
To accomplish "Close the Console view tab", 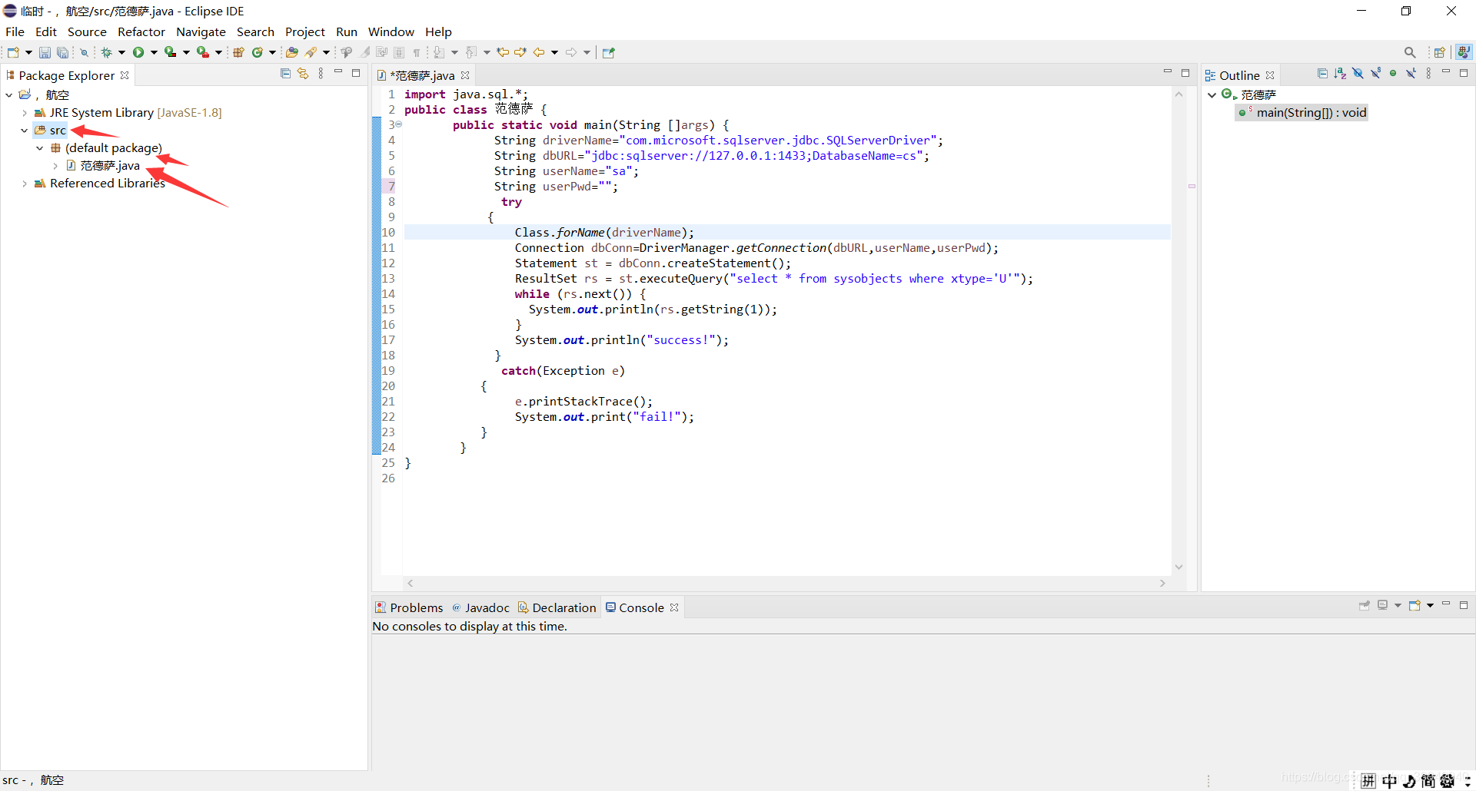I will [674, 607].
